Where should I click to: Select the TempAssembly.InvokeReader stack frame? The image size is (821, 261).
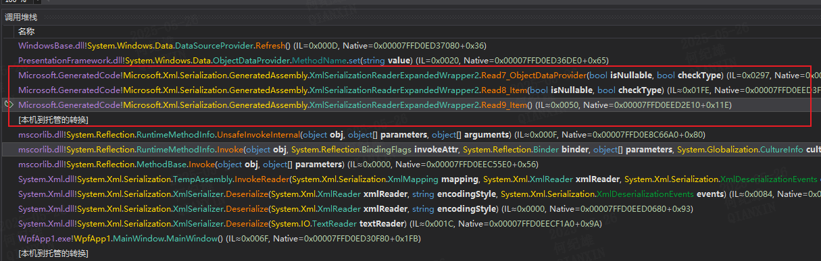click(420, 179)
